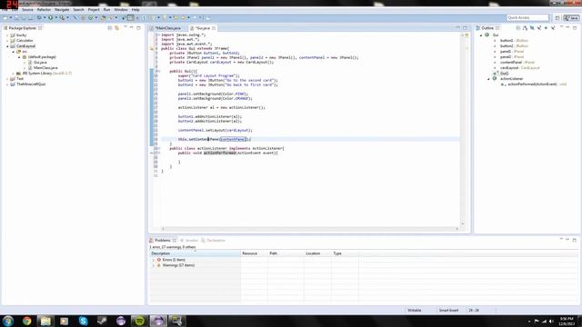Maximize the Outline view
Screen dimensions: 582x327
click(575, 28)
